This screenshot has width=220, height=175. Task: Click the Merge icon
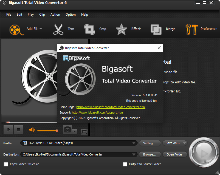pyautogui.click(x=156, y=29)
